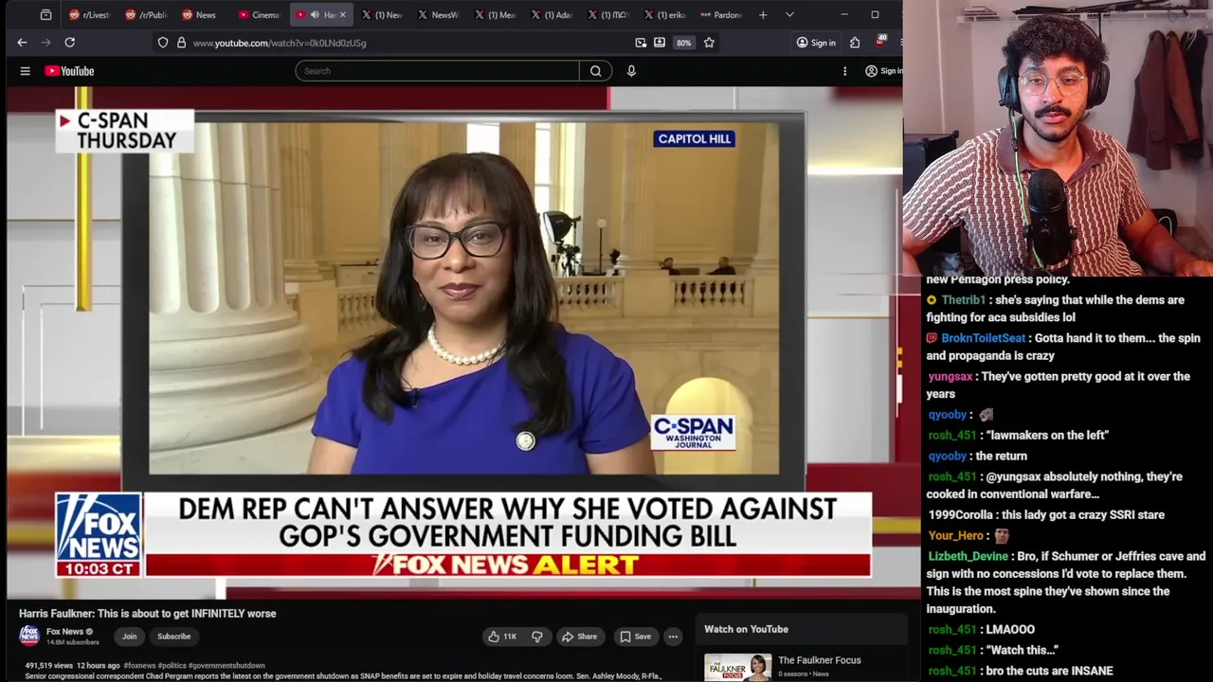This screenshot has width=1213, height=682.
Task: Mute the playing tab via speaker icon
Action: (315, 15)
